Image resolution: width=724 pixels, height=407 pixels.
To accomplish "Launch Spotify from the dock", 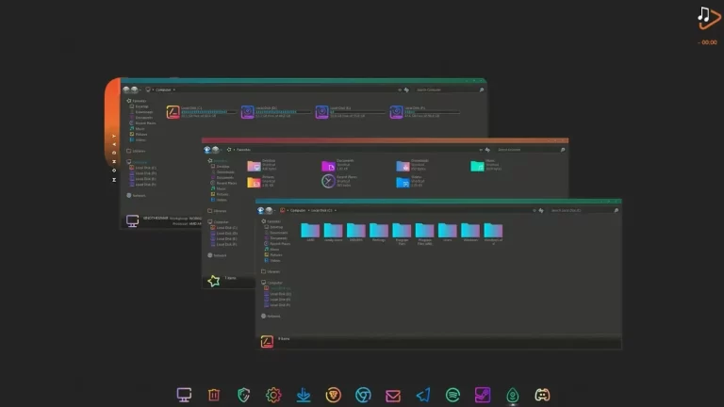I will point(452,395).
